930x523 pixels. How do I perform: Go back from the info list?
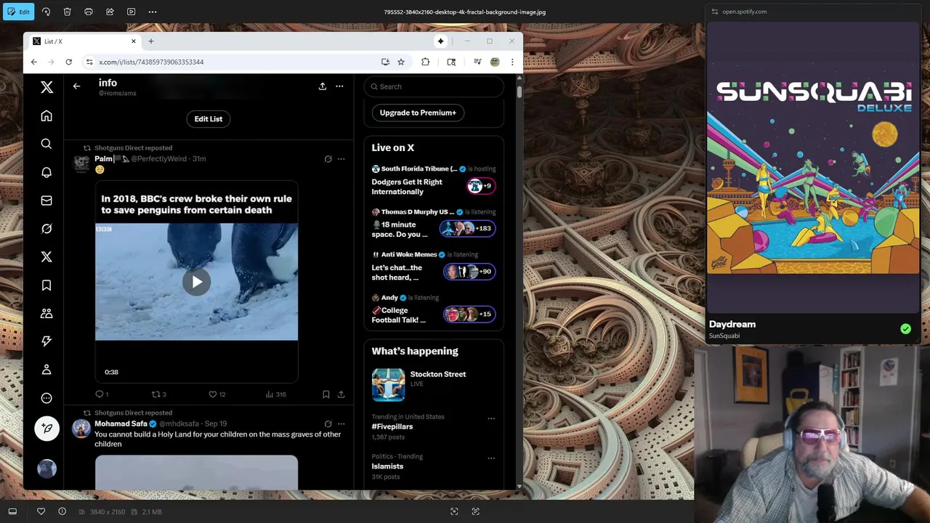[76, 86]
